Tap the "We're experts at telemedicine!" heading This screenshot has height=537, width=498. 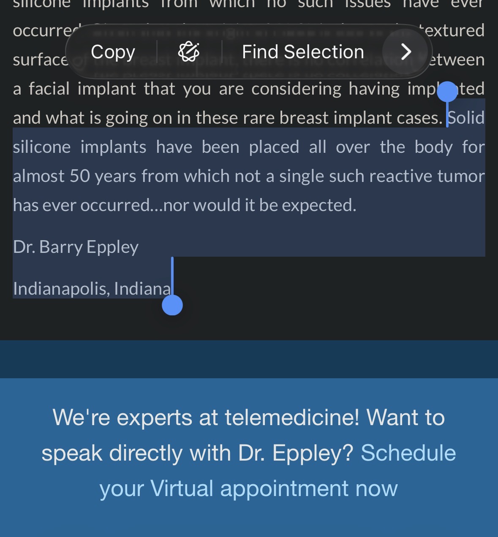[x=206, y=418]
